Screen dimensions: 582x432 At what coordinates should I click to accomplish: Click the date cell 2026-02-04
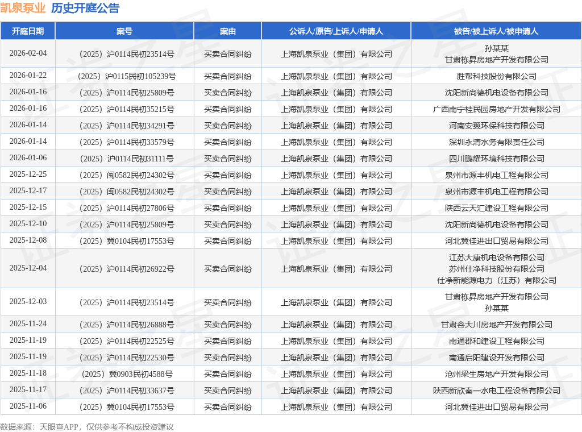tap(28, 53)
